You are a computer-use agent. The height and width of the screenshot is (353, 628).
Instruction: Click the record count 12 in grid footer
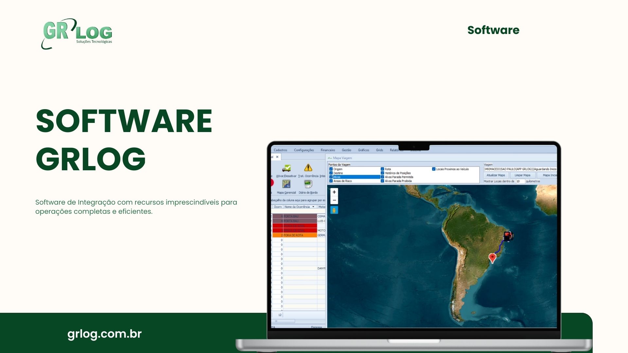pyautogui.click(x=280, y=315)
